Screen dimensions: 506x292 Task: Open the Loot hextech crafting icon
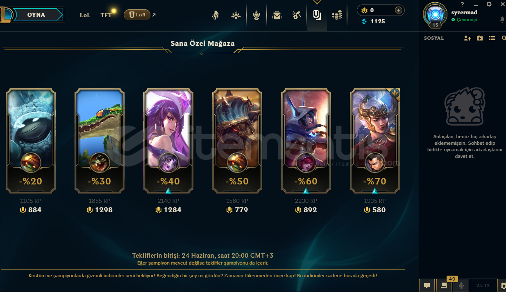(296, 16)
